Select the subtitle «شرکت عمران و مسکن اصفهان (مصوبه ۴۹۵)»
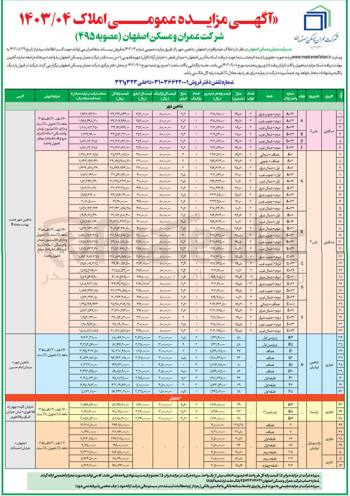Image resolution: width=350 pixels, height=496 pixels. (150, 37)
